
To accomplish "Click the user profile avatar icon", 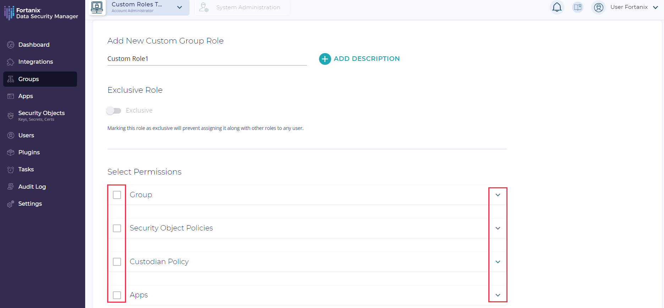I will coord(599,7).
